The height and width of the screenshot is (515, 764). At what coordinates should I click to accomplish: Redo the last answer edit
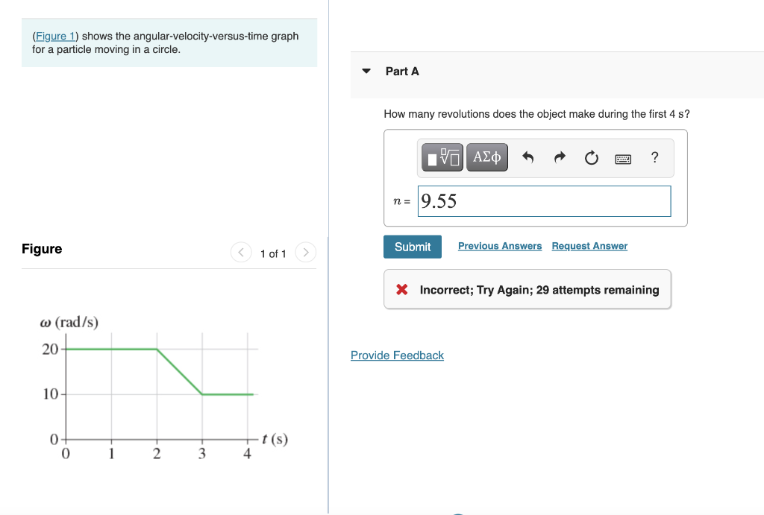pos(559,157)
